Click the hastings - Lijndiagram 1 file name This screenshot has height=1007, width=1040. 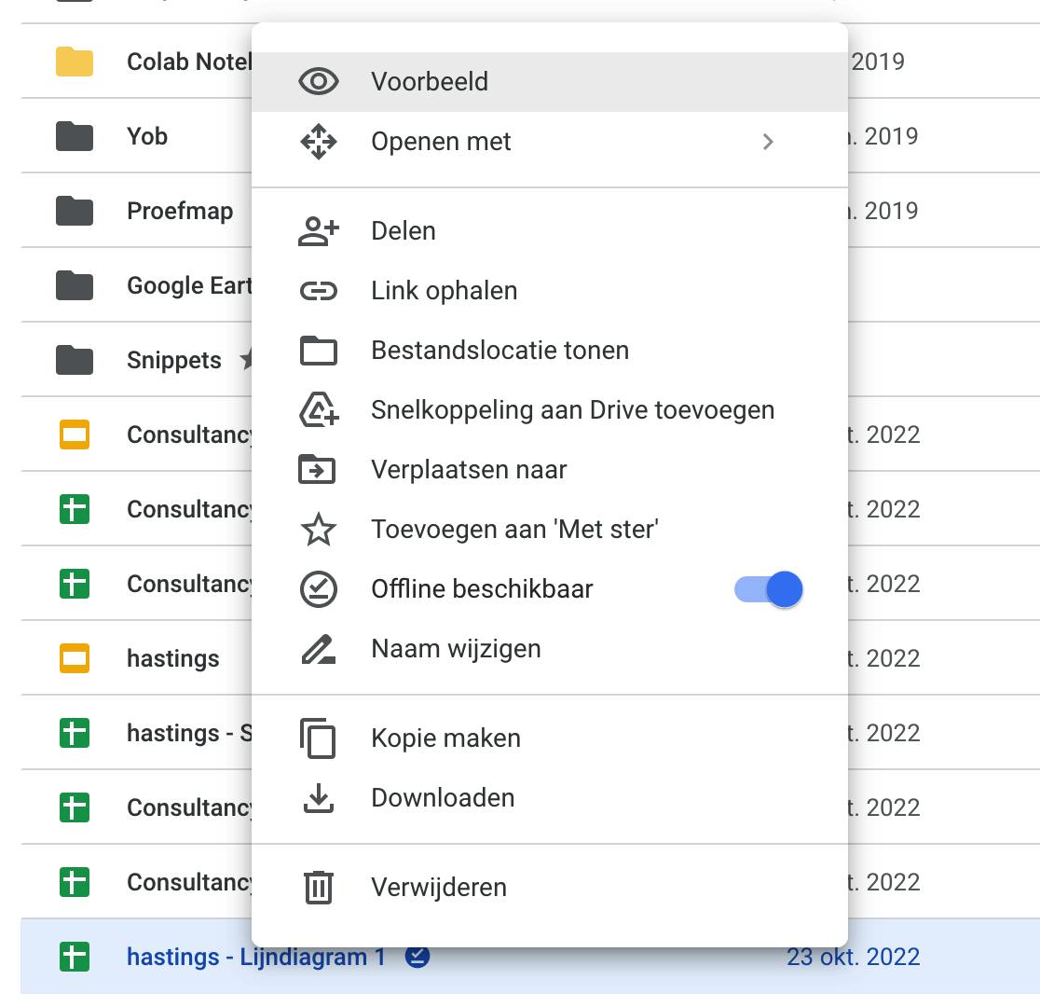tap(256, 957)
